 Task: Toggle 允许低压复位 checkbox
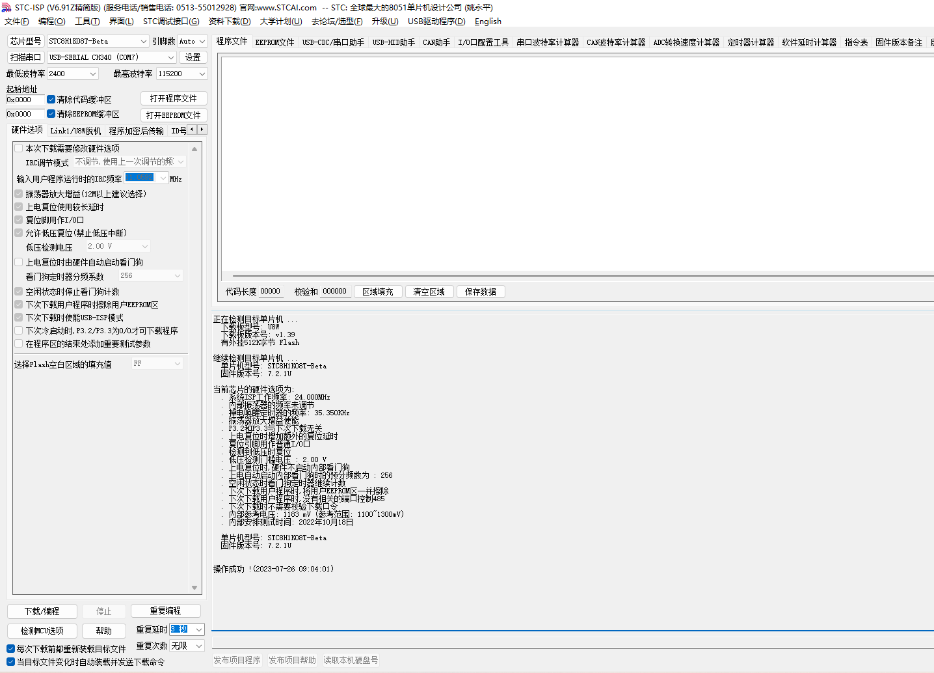[x=19, y=233]
